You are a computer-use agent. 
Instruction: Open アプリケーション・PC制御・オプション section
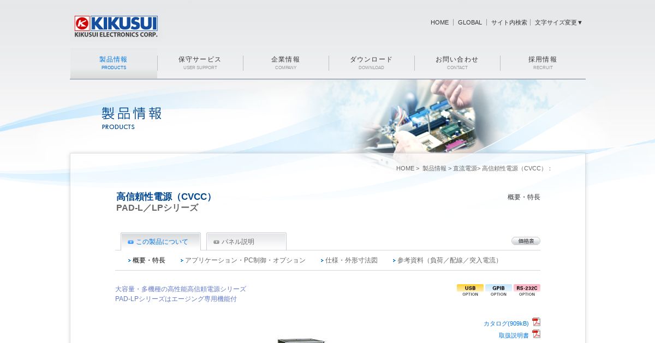[x=245, y=260]
